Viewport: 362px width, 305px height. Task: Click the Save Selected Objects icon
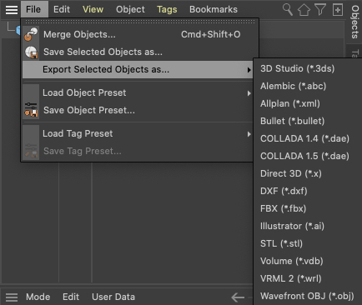coord(31,52)
